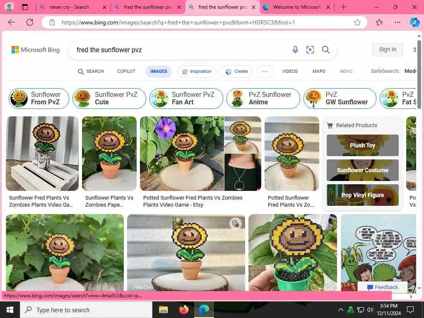
Task: Switch to 'never cry - Search' tab
Action: click(69, 7)
